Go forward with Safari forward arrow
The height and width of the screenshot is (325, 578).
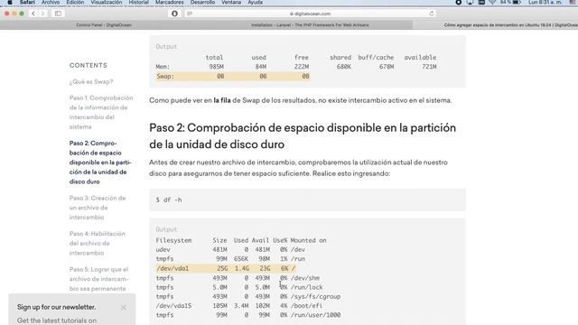(42, 14)
